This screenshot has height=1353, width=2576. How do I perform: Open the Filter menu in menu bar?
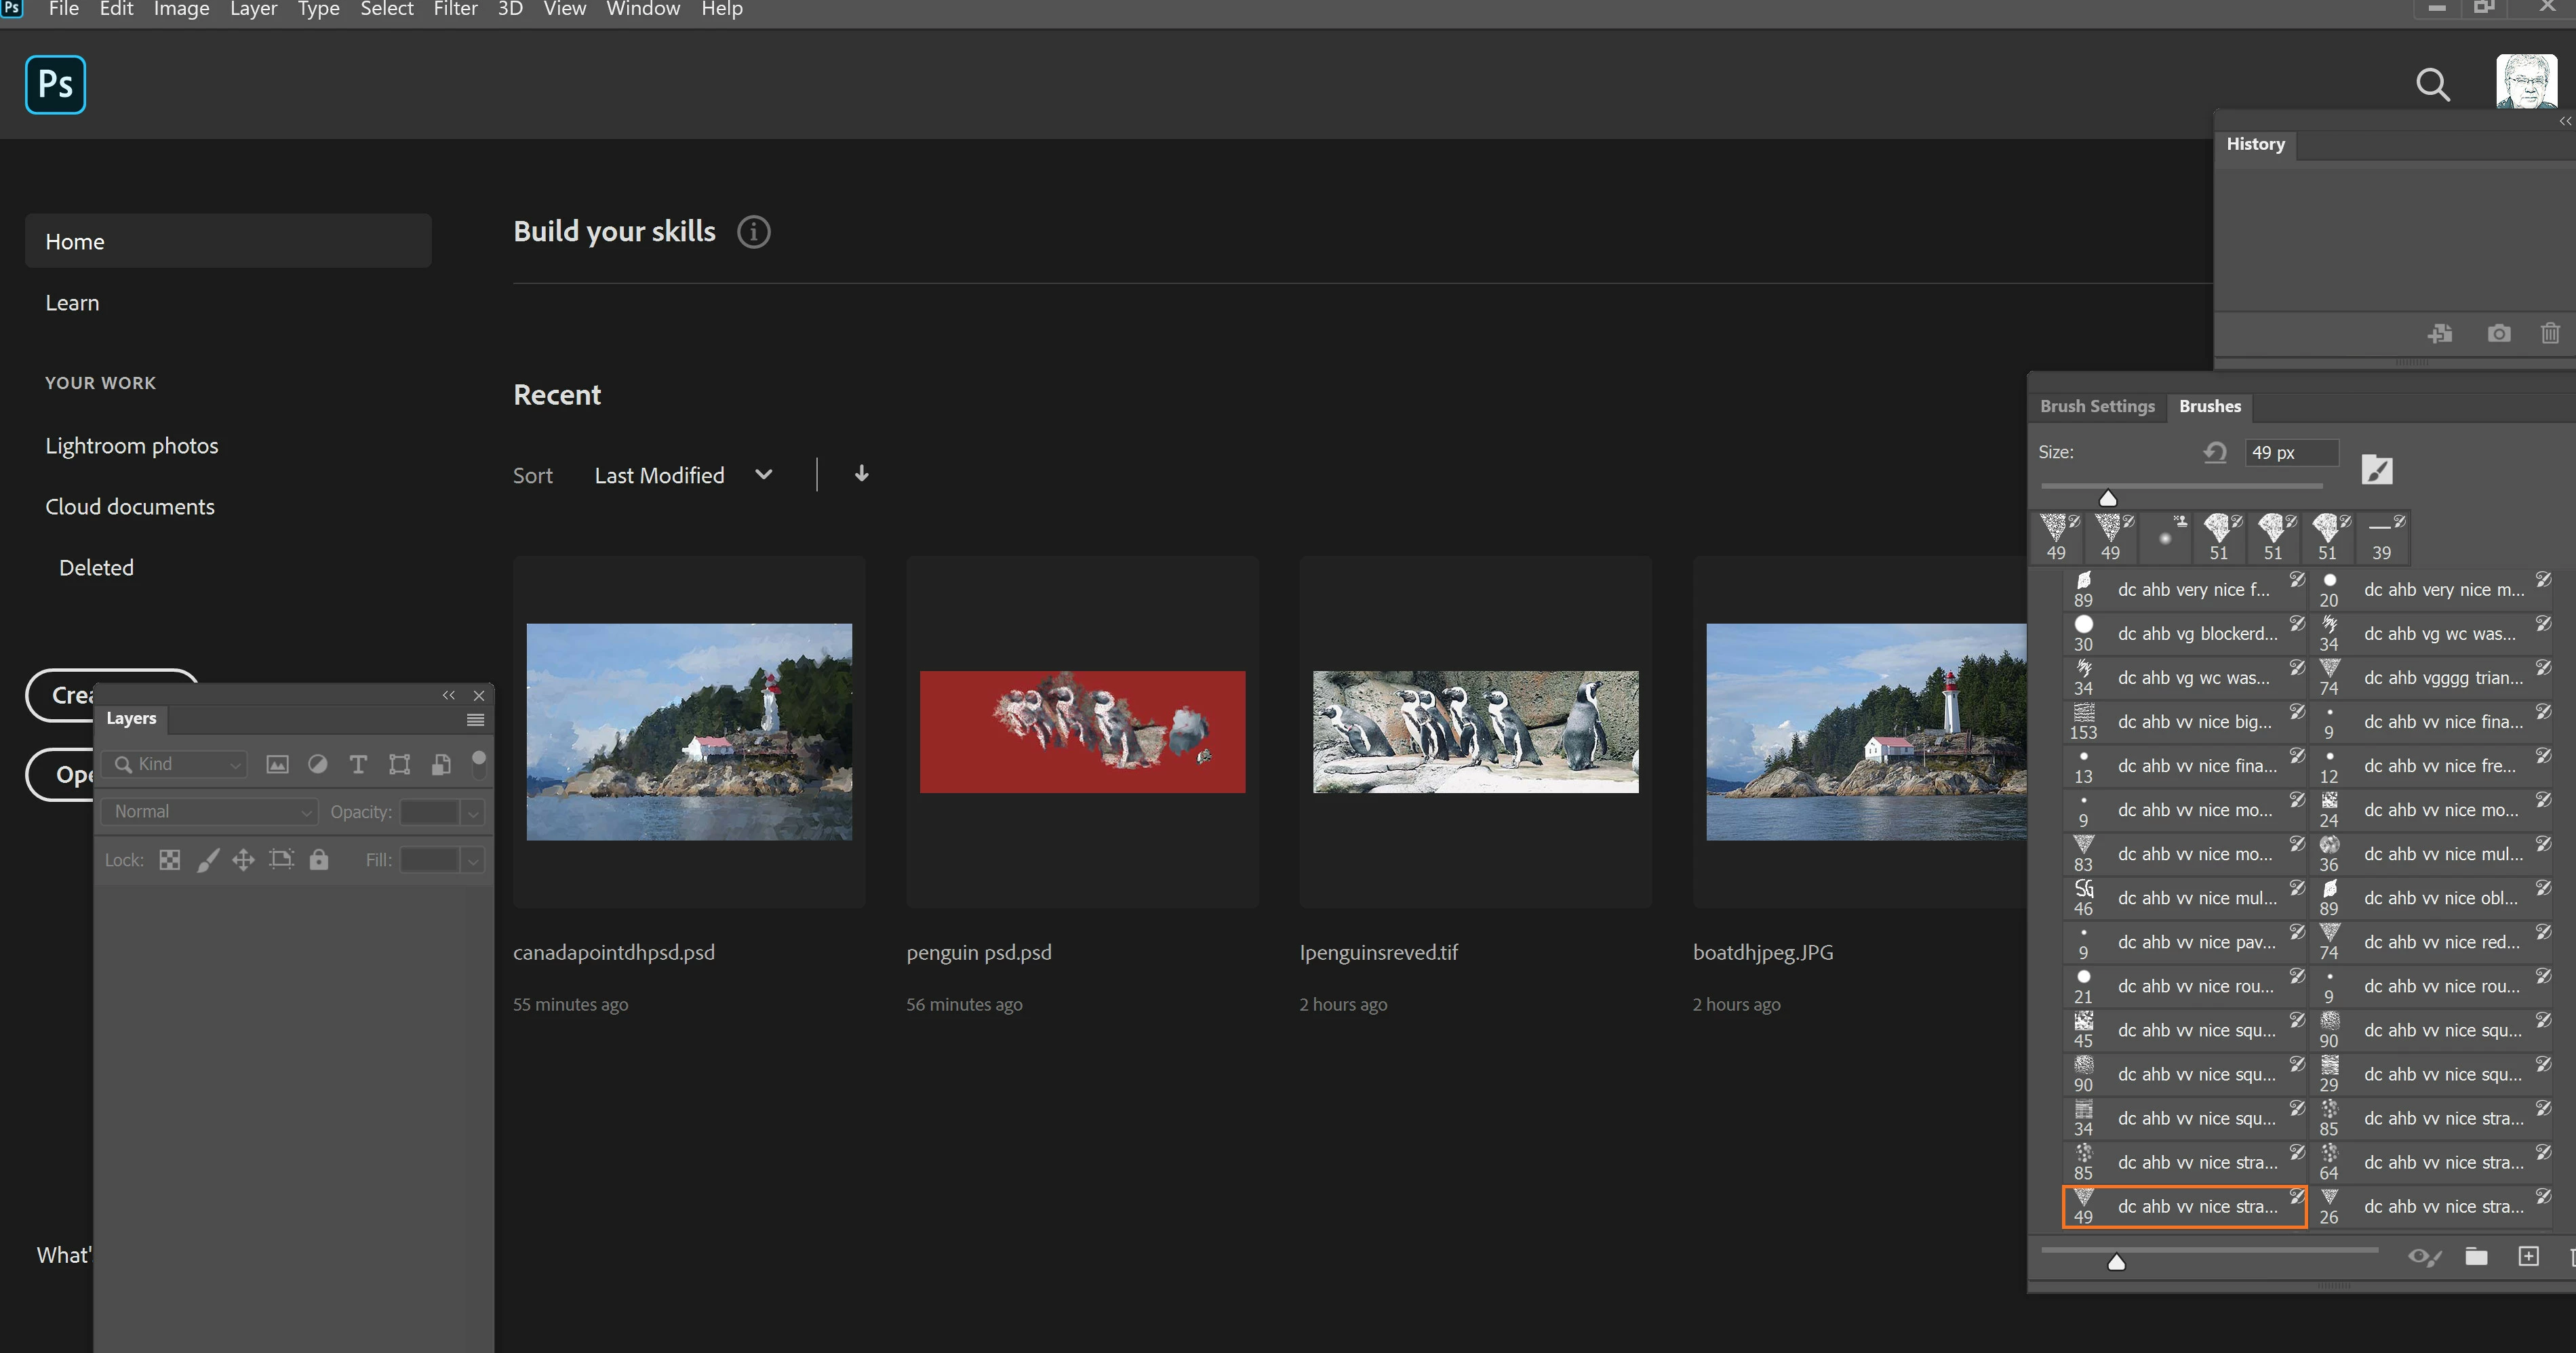[455, 10]
